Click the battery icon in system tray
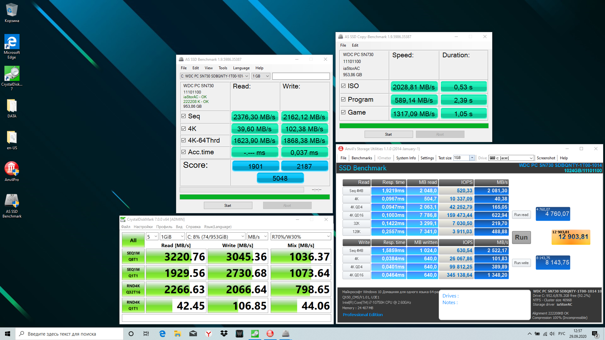This screenshot has width=605, height=340. (537, 334)
